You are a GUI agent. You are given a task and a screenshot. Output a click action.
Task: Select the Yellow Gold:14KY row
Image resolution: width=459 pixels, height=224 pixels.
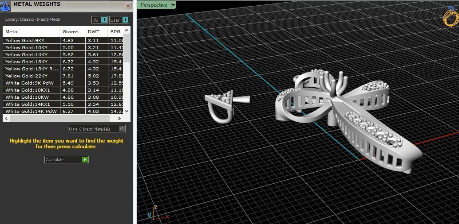(63, 54)
